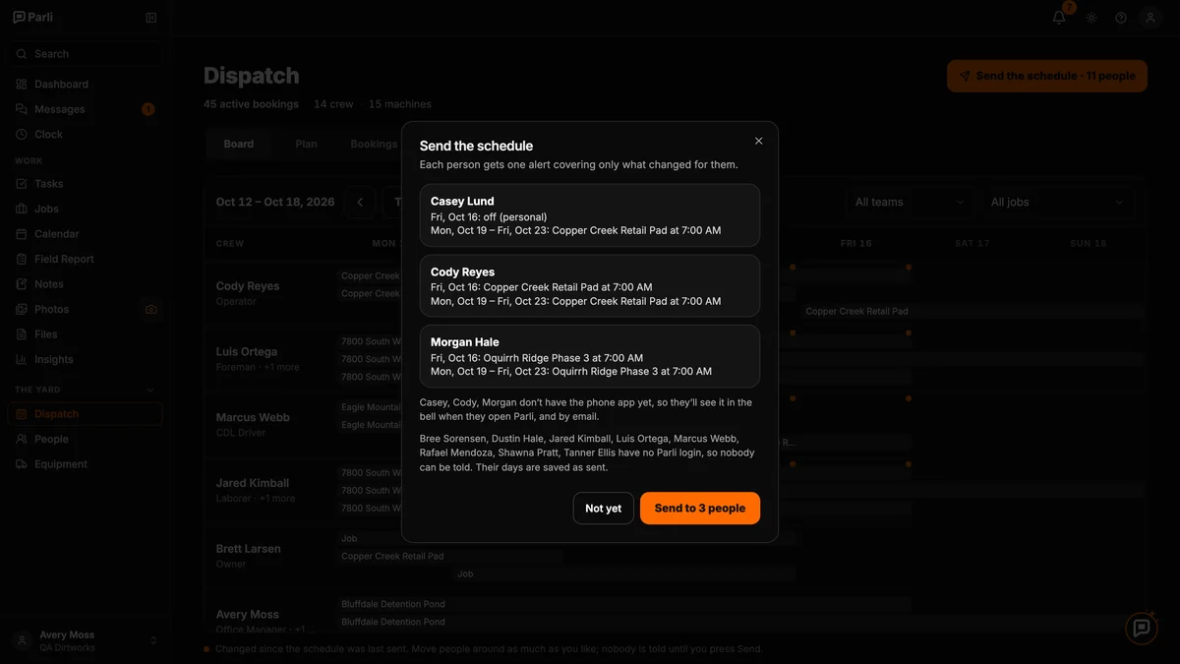Toggle the light/dark theme sun icon
This screenshot has width=1180, height=664.
[x=1091, y=18]
